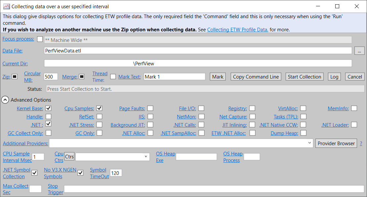Open the help question mark link
Viewport: 367px width, 197px height.
tap(361, 144)
